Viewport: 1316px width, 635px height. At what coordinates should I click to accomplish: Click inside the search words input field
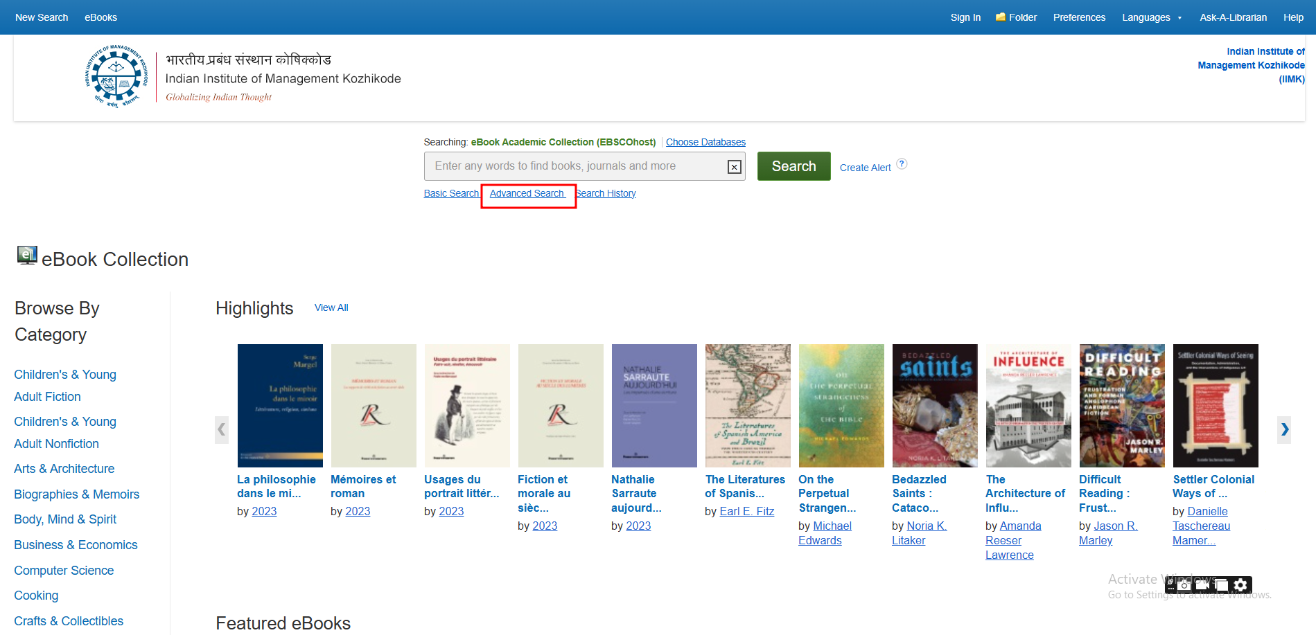point(575,166)
